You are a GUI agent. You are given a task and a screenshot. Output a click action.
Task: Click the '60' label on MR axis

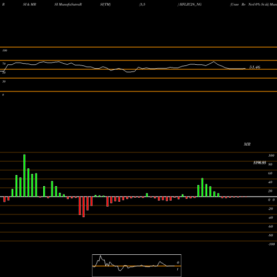coord(270,173)
